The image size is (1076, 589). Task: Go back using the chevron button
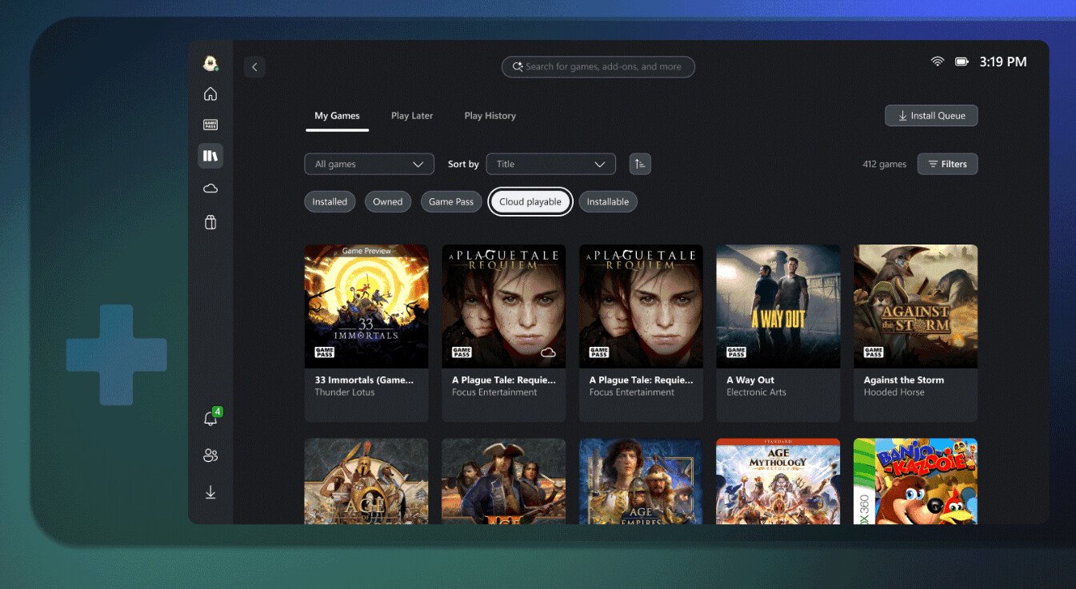click(254, 67)
